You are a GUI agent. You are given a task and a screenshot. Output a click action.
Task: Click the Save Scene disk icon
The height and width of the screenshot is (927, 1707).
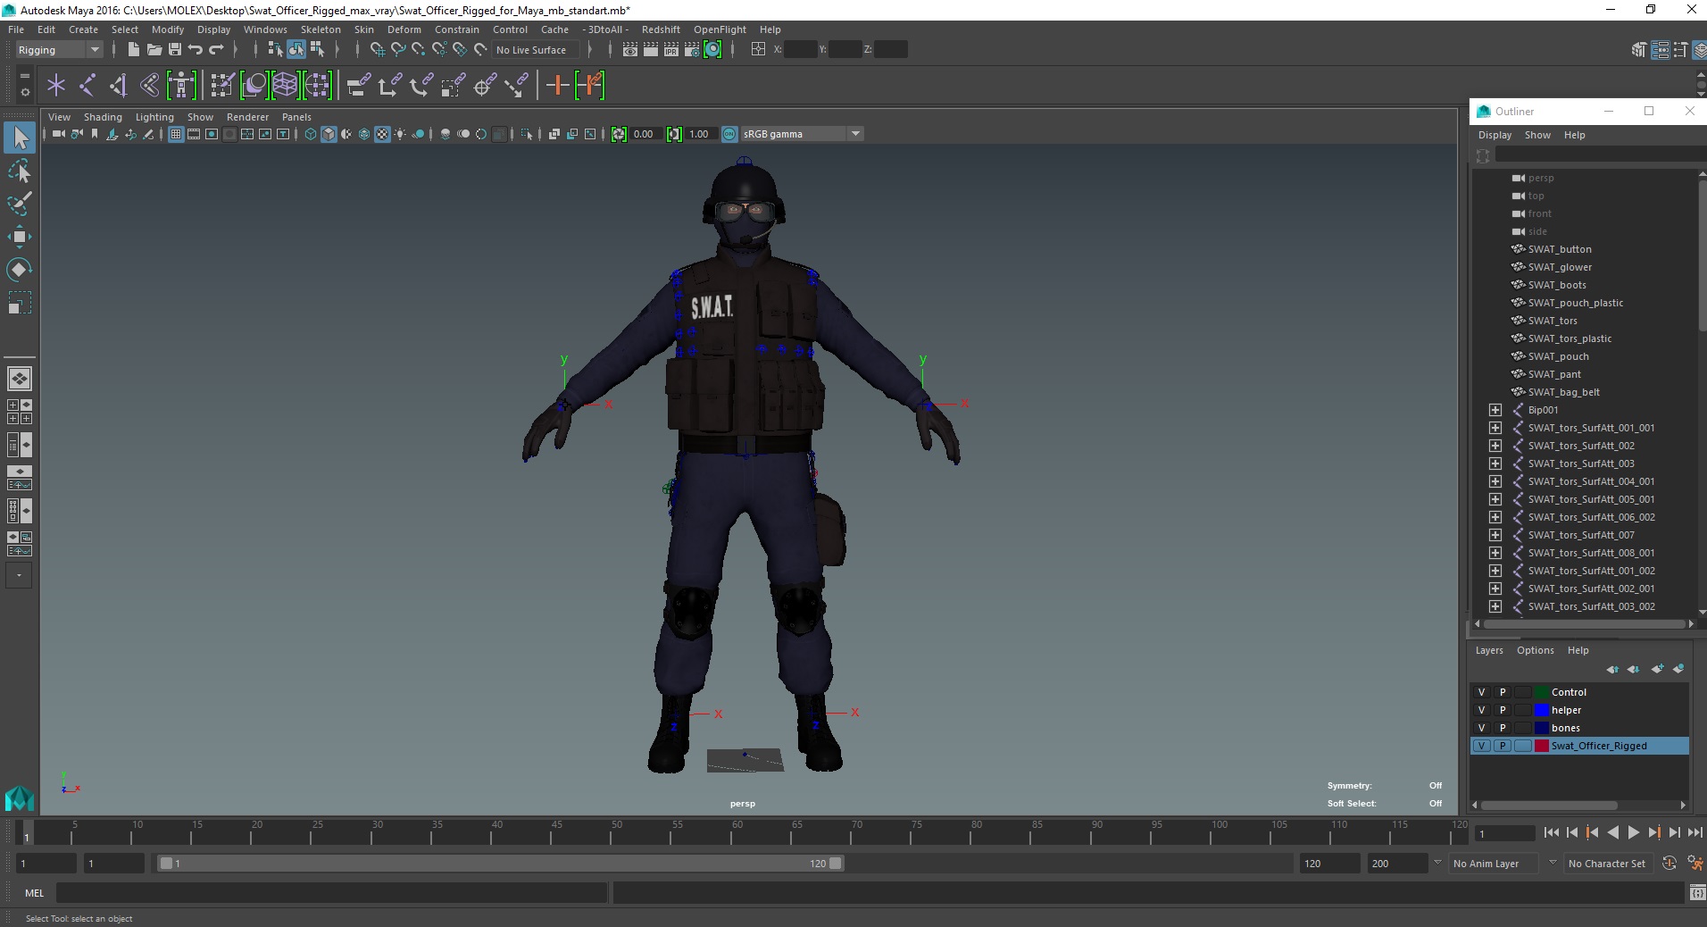click(x=175, y=49)
